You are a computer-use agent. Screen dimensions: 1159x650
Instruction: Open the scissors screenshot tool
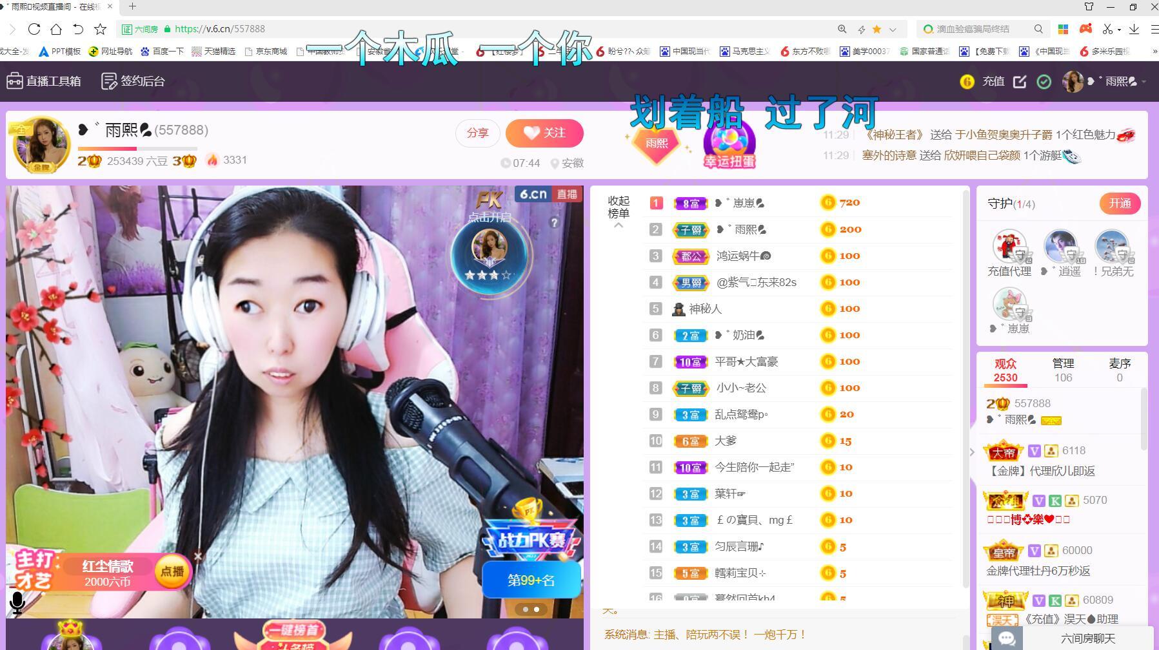(1107, 29)
